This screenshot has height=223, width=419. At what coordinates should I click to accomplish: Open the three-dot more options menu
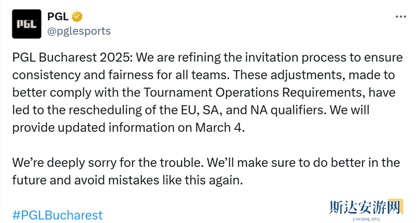[401, 17]
